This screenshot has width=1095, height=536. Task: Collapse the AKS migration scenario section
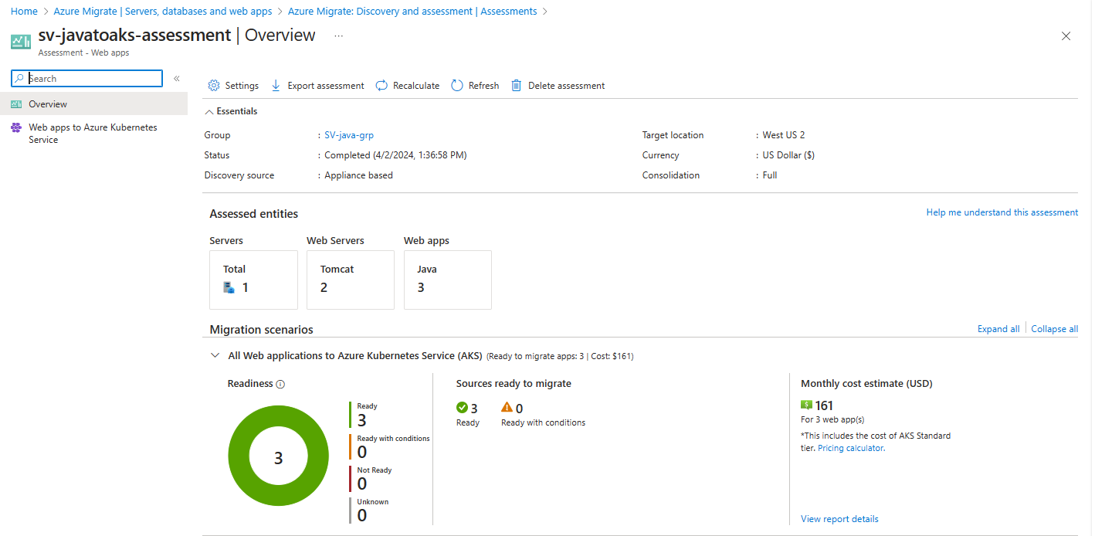tap(215, 355)
